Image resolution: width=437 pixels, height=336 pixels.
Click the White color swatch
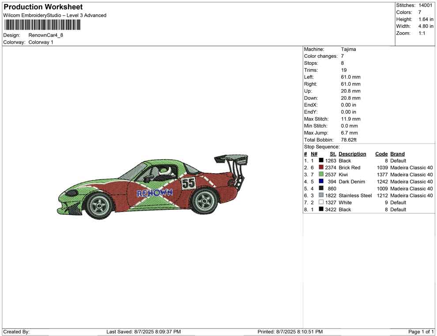321,202
